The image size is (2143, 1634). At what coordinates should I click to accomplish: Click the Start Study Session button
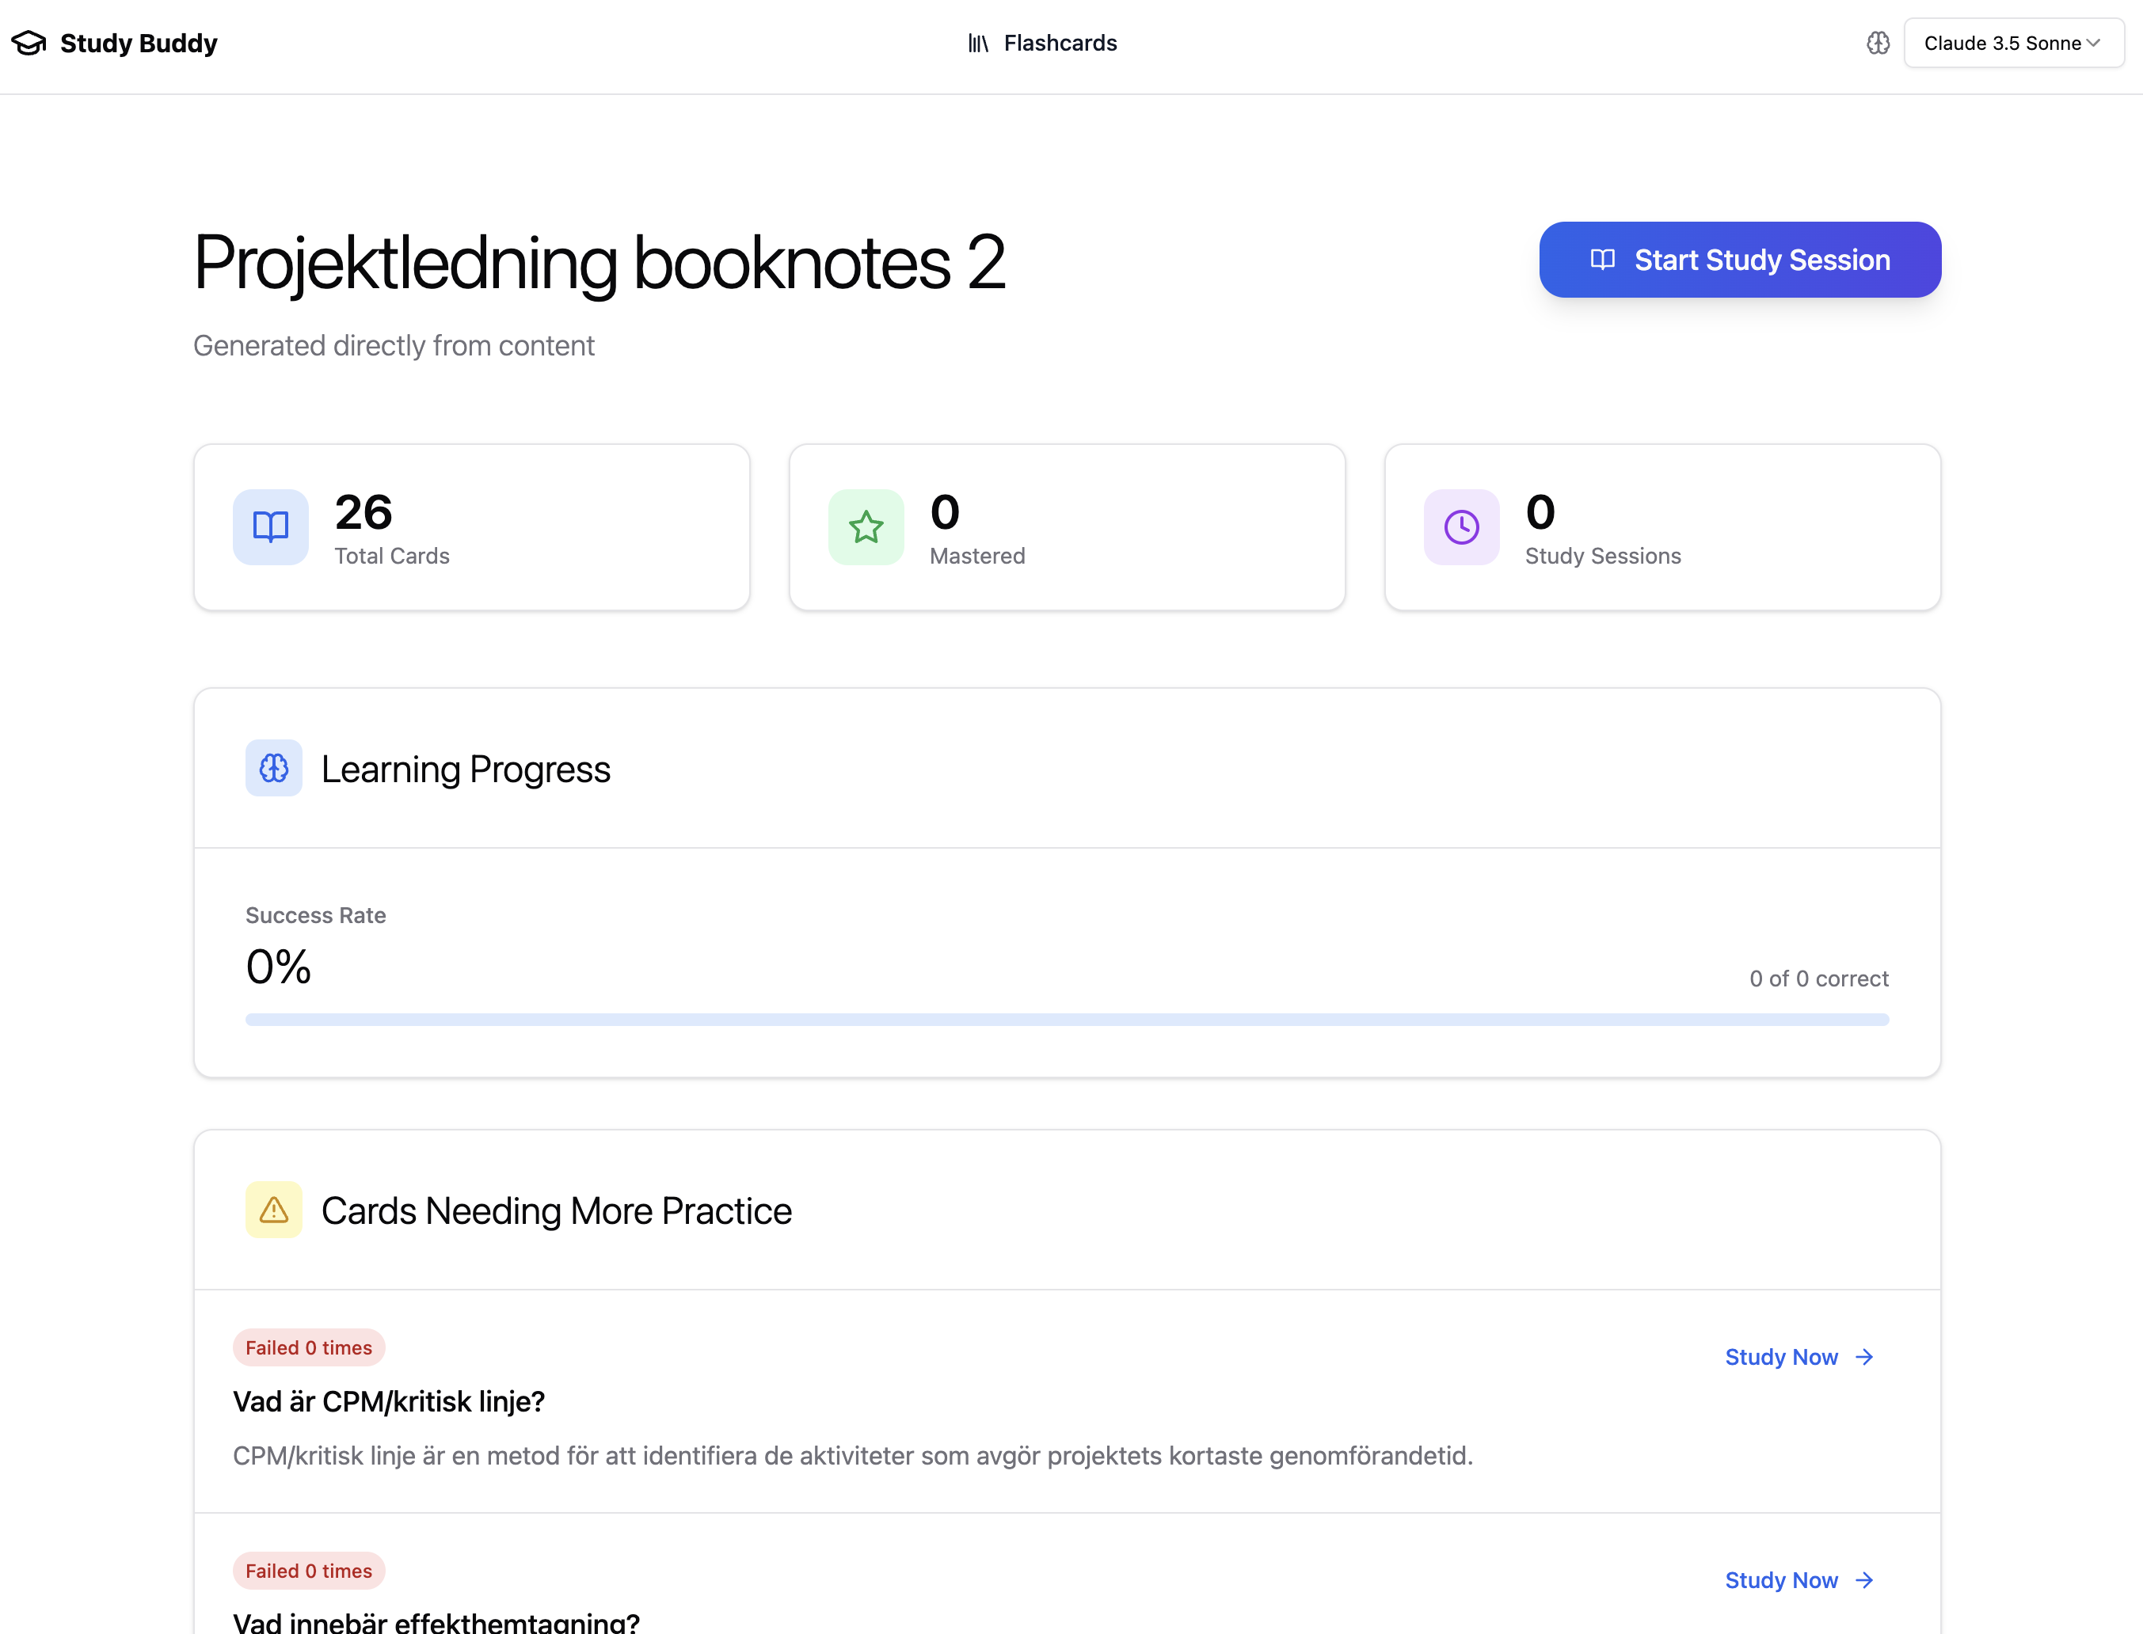(x=1739, y=260)
